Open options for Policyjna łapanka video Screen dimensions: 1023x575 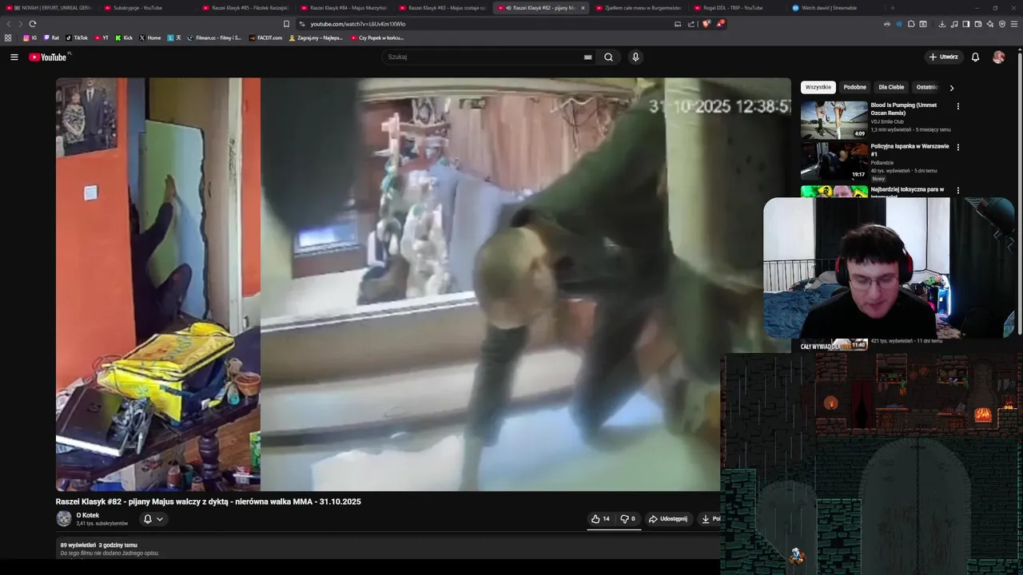point(957,147)
